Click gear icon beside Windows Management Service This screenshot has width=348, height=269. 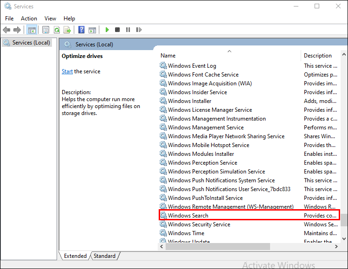click(x=163, y=127)
